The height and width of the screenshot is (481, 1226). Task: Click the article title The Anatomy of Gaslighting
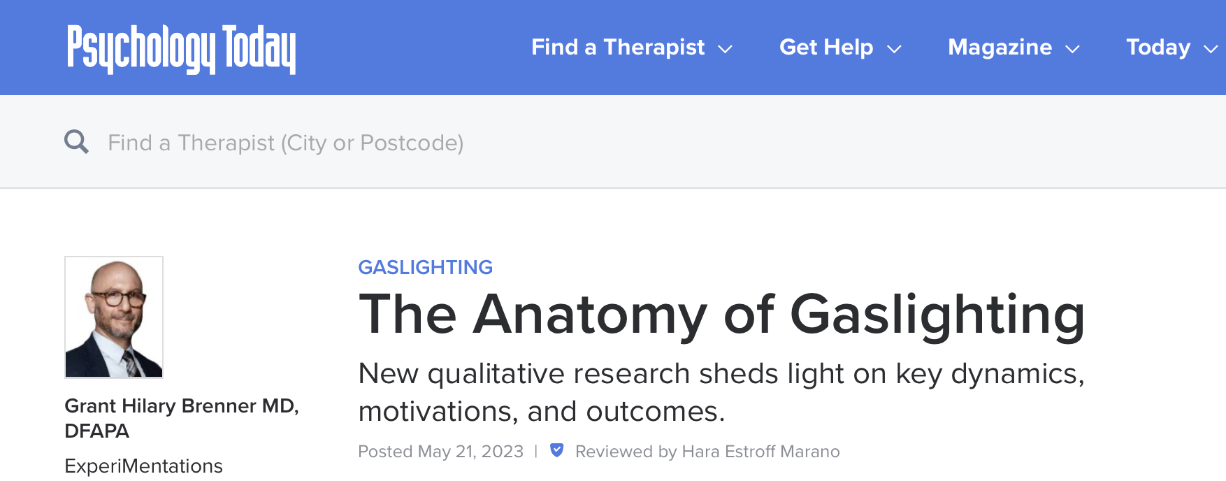[x=721, y=315]
